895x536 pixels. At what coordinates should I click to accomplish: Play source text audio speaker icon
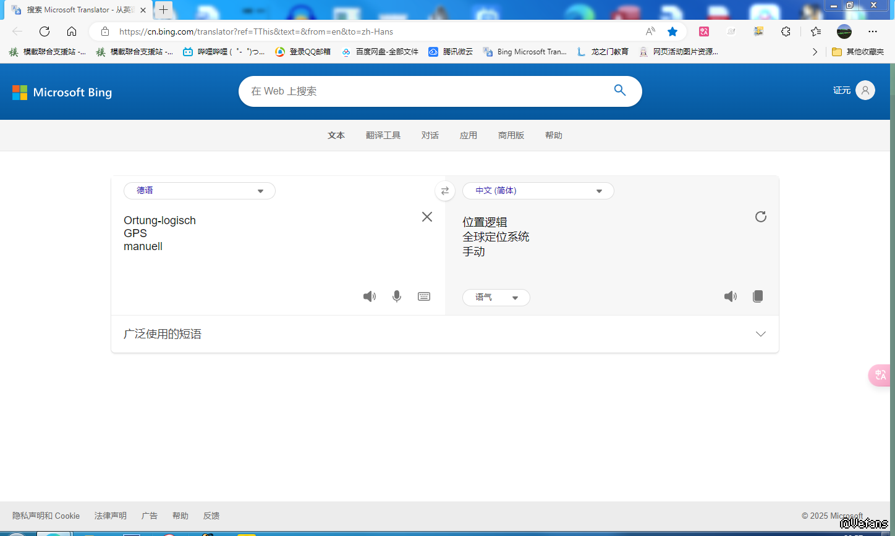pyautogui.click(x=370, y=296)
